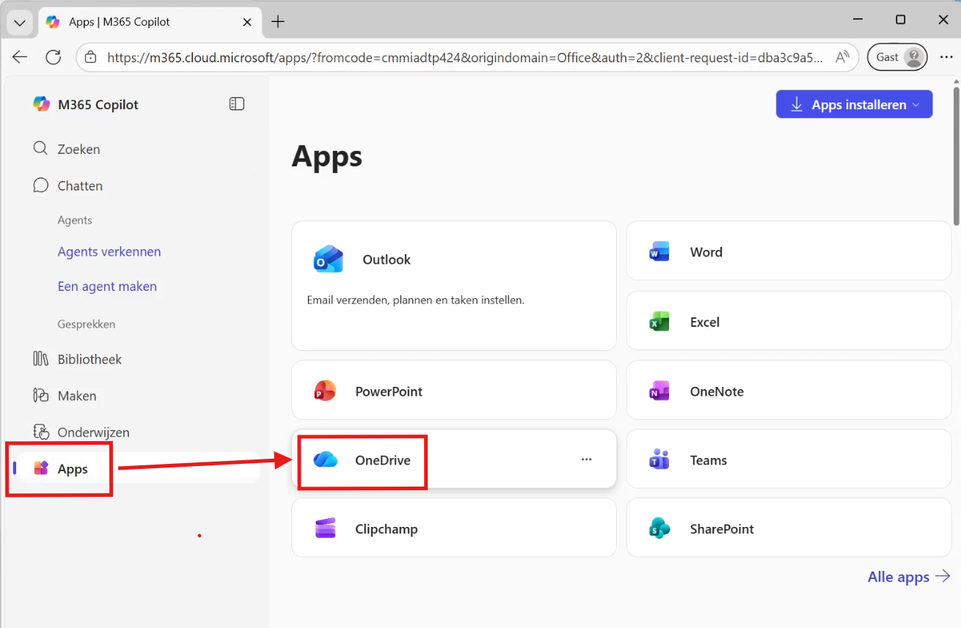The image size is (961, 628).
Task: Go to Bibliotheek in the sidebar
Action: pyautogui.click(x=89, y=359)
